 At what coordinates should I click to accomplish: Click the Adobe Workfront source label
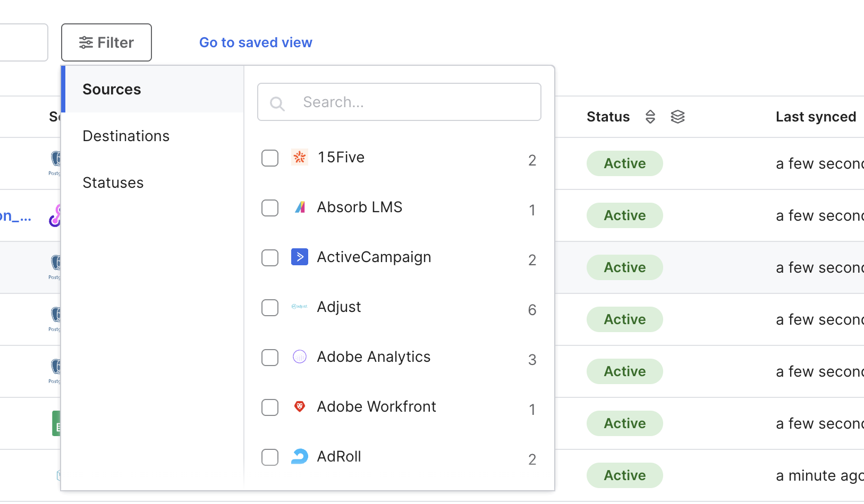coord(376,406)
